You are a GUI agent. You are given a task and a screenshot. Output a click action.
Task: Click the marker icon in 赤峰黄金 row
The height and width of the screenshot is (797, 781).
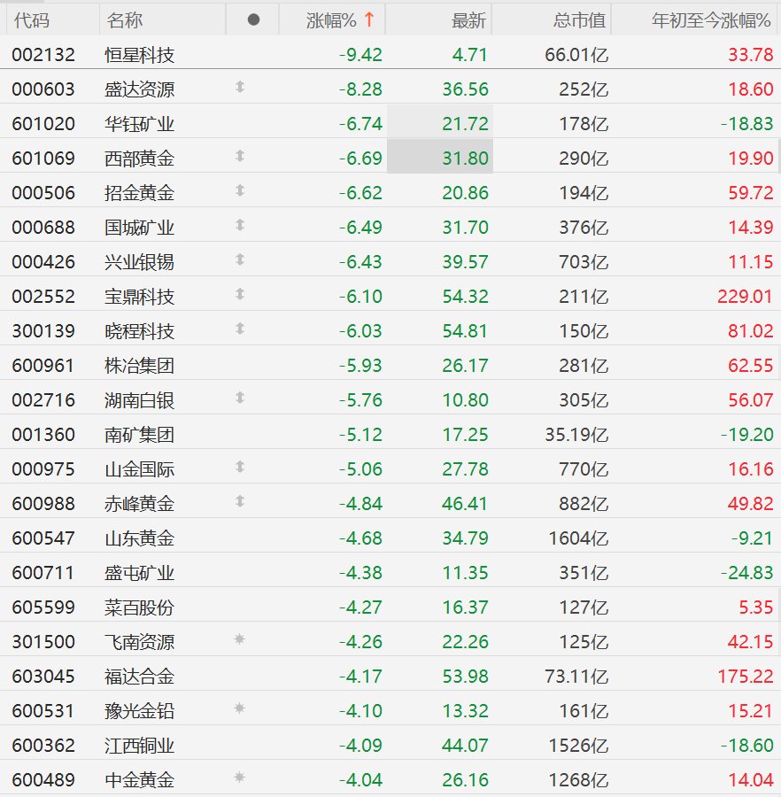click(240, 502)
